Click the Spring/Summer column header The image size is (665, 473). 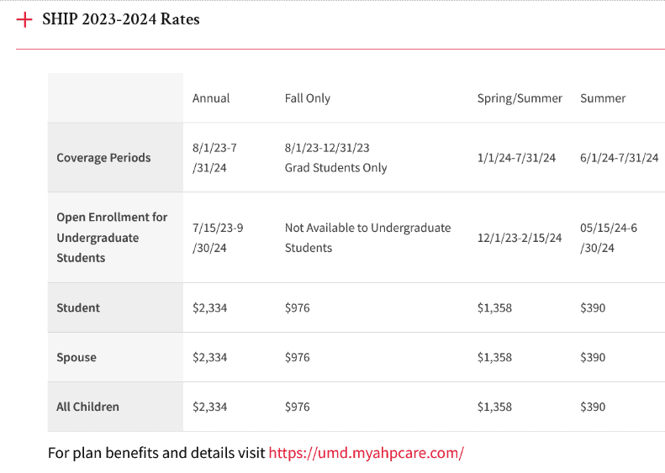click(520, 98)
